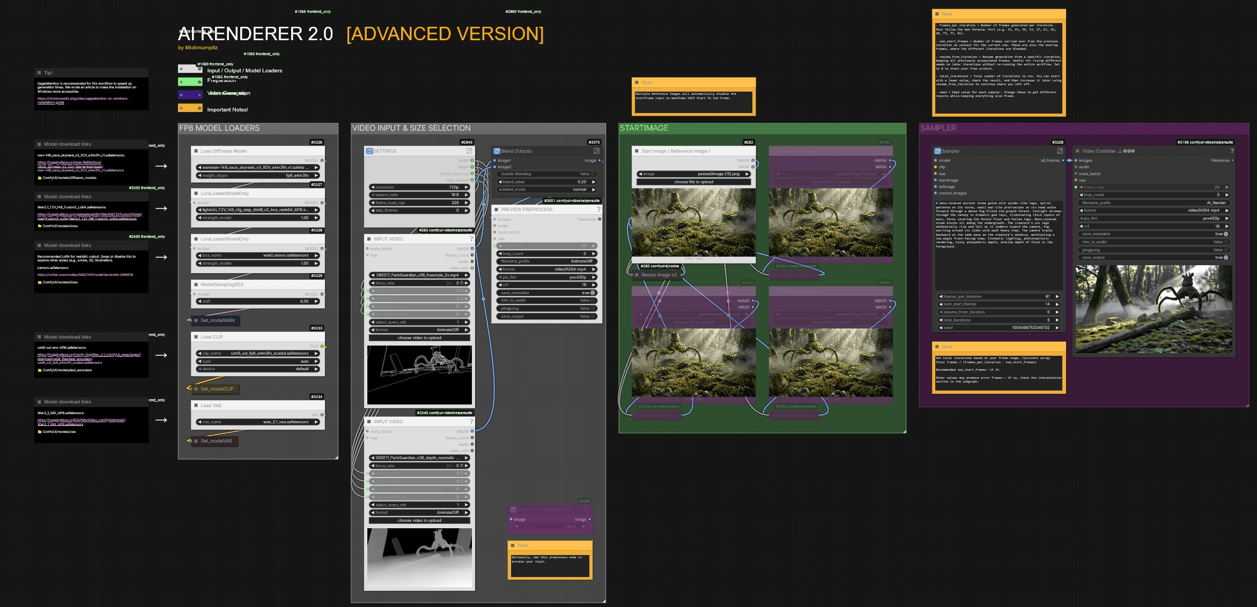
Task: Click the force_rate reset icon in first INPUT VIDEO
Action: [x=461, y=283]
